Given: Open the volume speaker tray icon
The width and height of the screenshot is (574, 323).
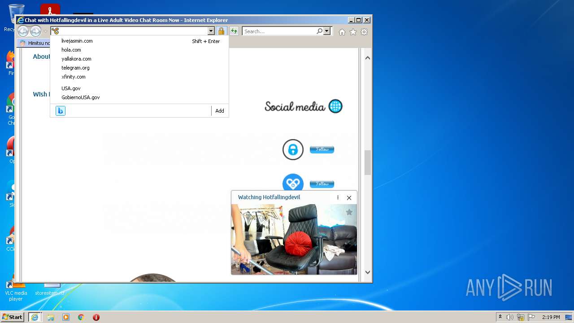Looking at the screenshot, I should click(x=509, y=317).
